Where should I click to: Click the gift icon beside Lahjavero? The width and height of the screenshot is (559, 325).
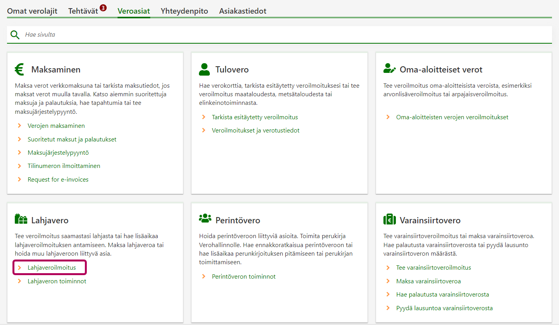[21, 219]
